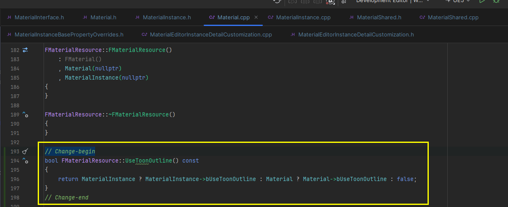Viewport: 508px width, 207px height.
Task: Click the // Change-begin comment
Action: coord(70,151)
